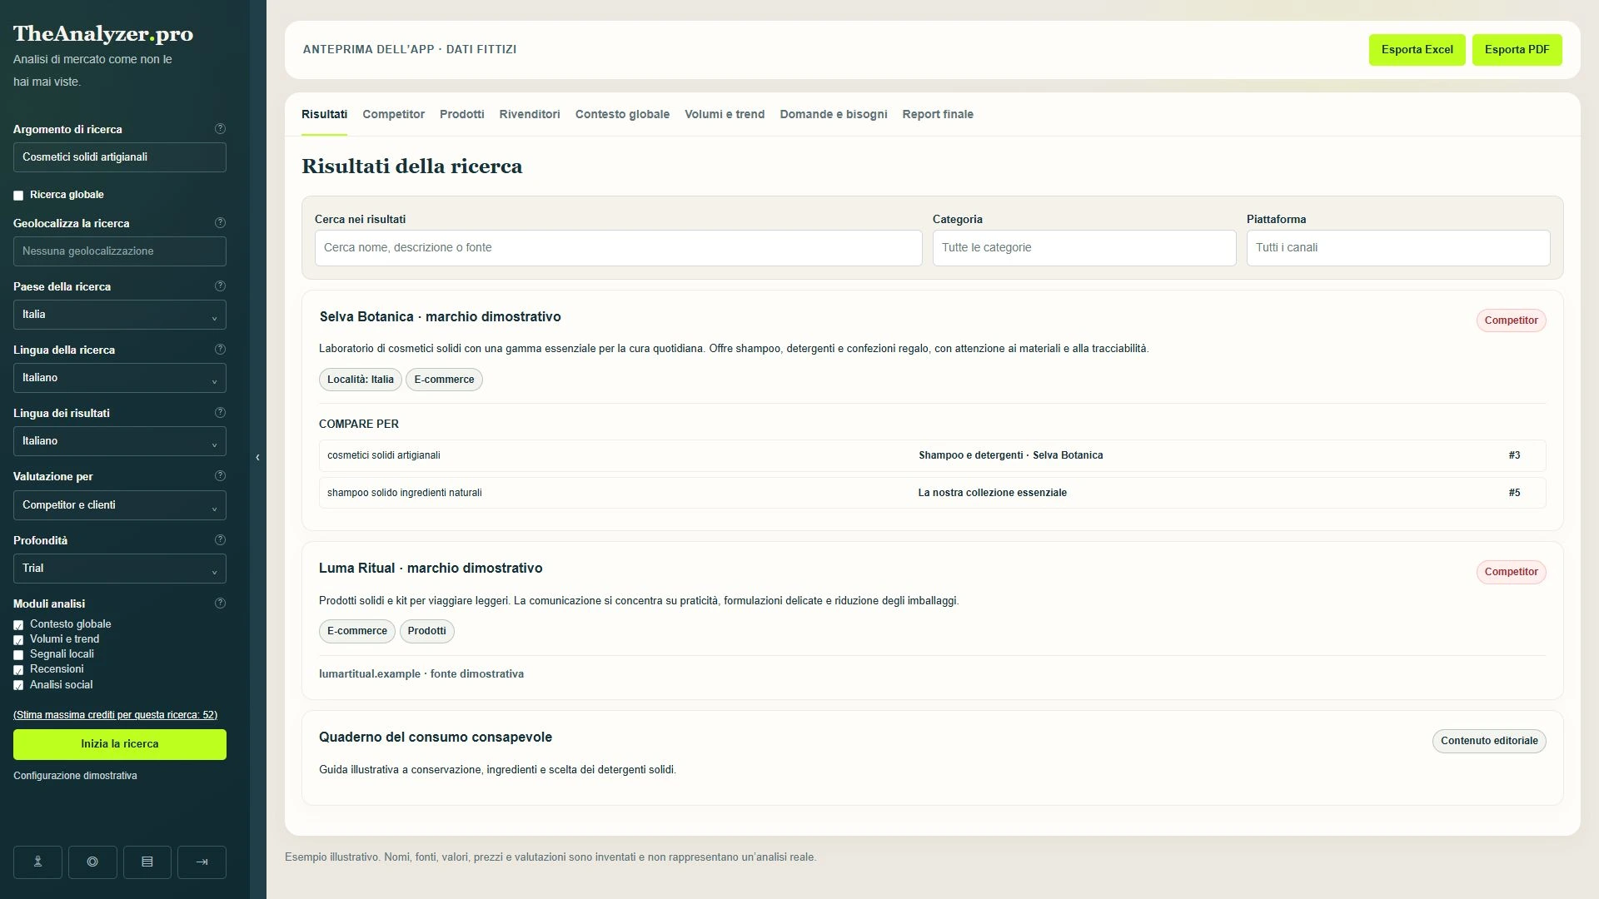Viewport: 1599px width, 899px height.
Task: Click the arrow-to-bar icon in the sidebar footer
Action: [x=202, y=862]
